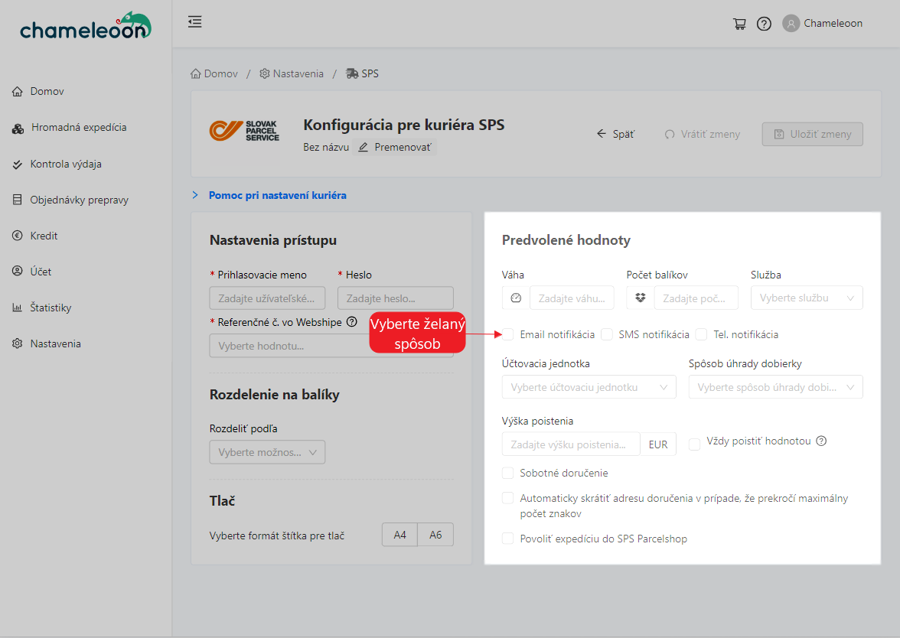Select A6 label print format
The width and height of the screenshot is (900, 638).
coord(435,535)
